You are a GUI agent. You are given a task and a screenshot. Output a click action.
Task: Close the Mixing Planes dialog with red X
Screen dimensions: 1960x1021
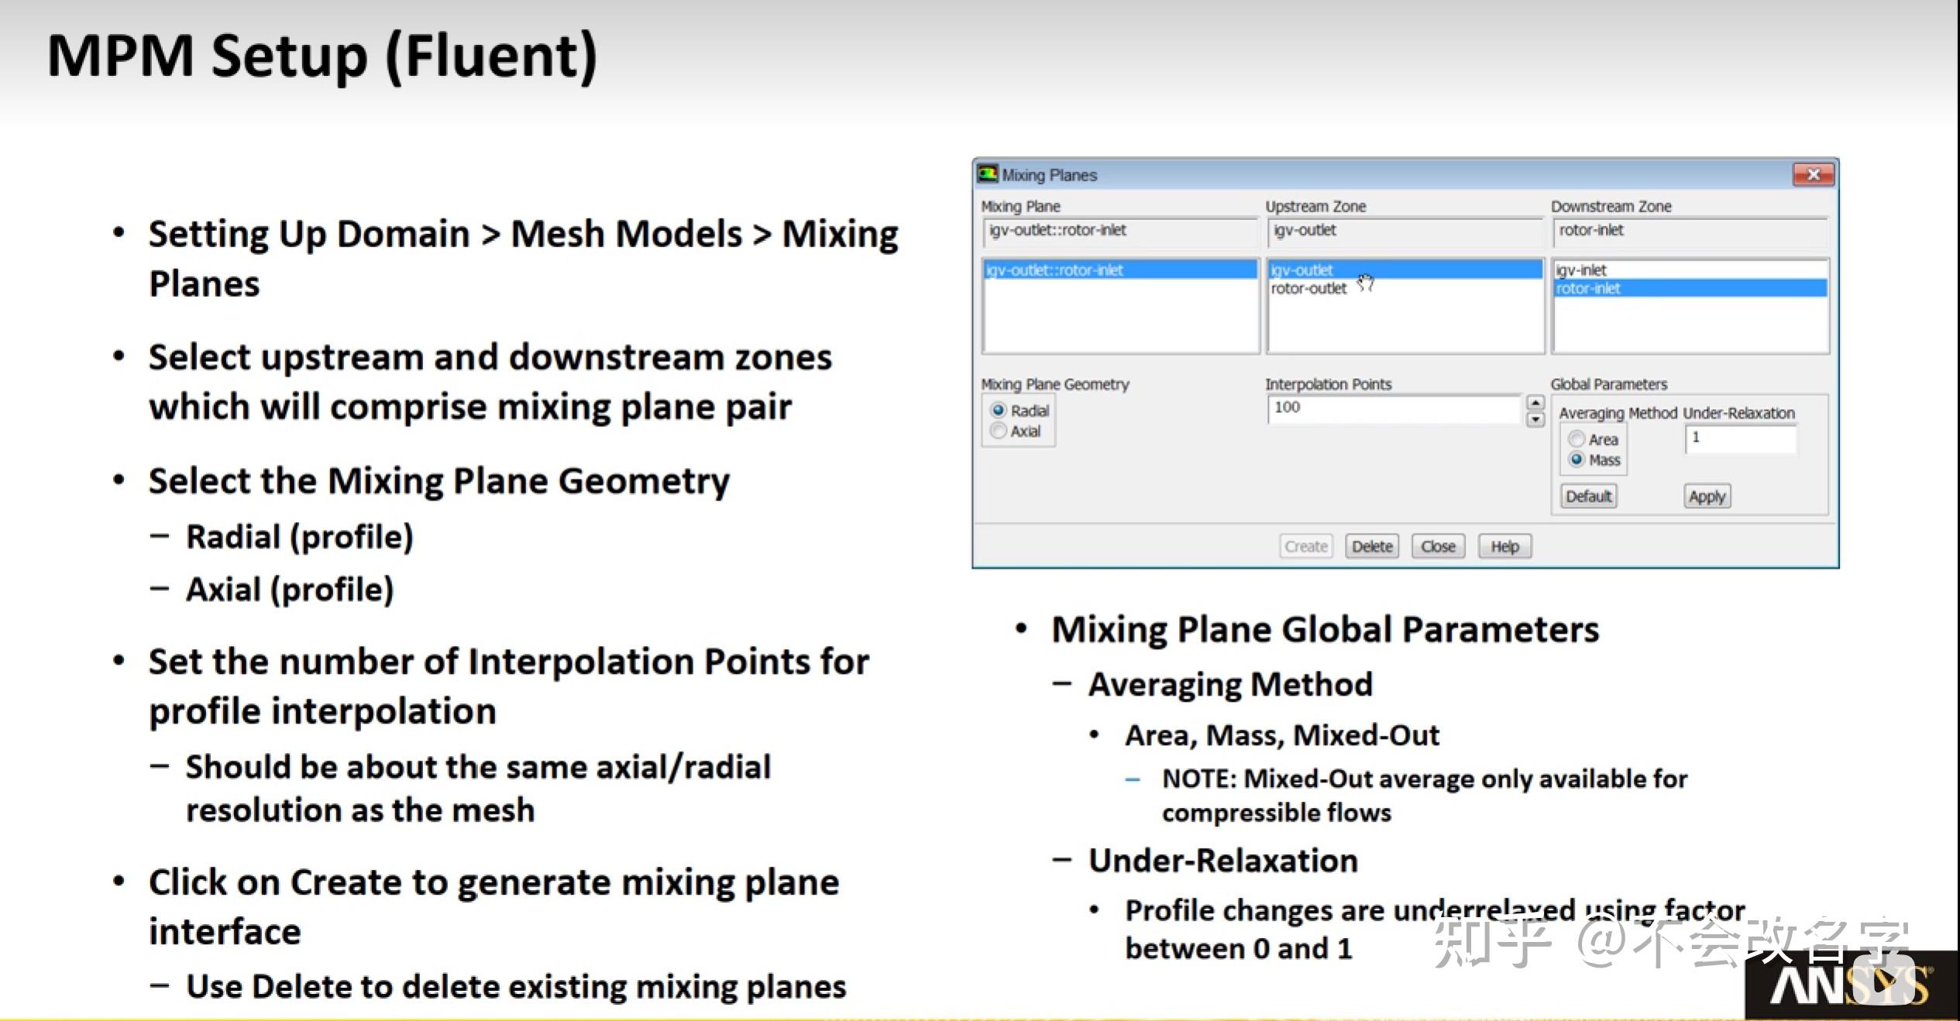tap(1813, 174)
